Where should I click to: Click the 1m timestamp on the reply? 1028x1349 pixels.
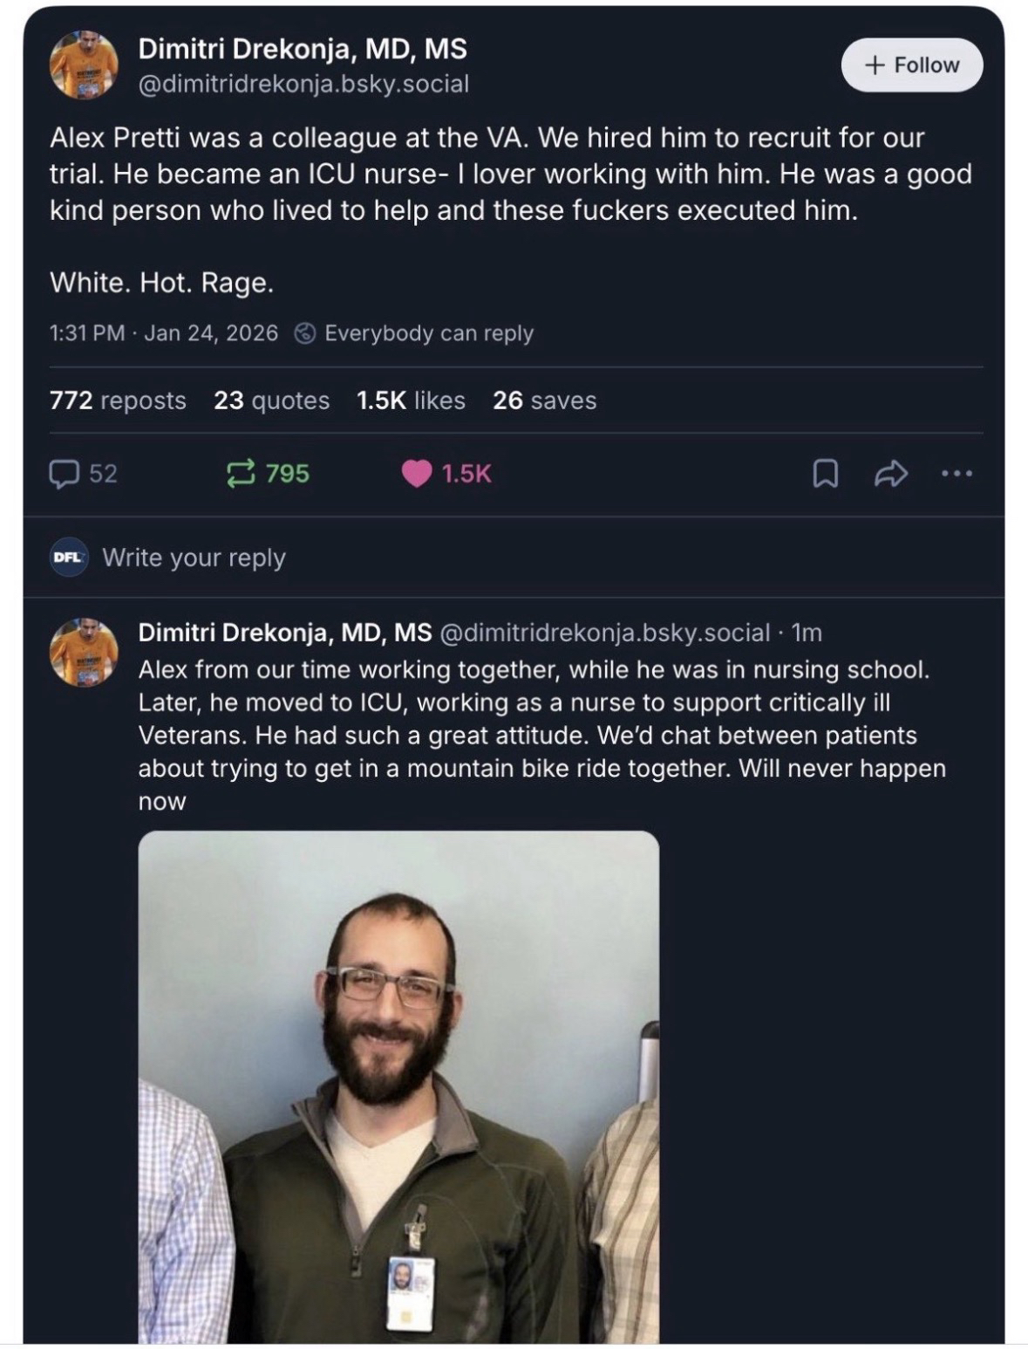(807, 633)
